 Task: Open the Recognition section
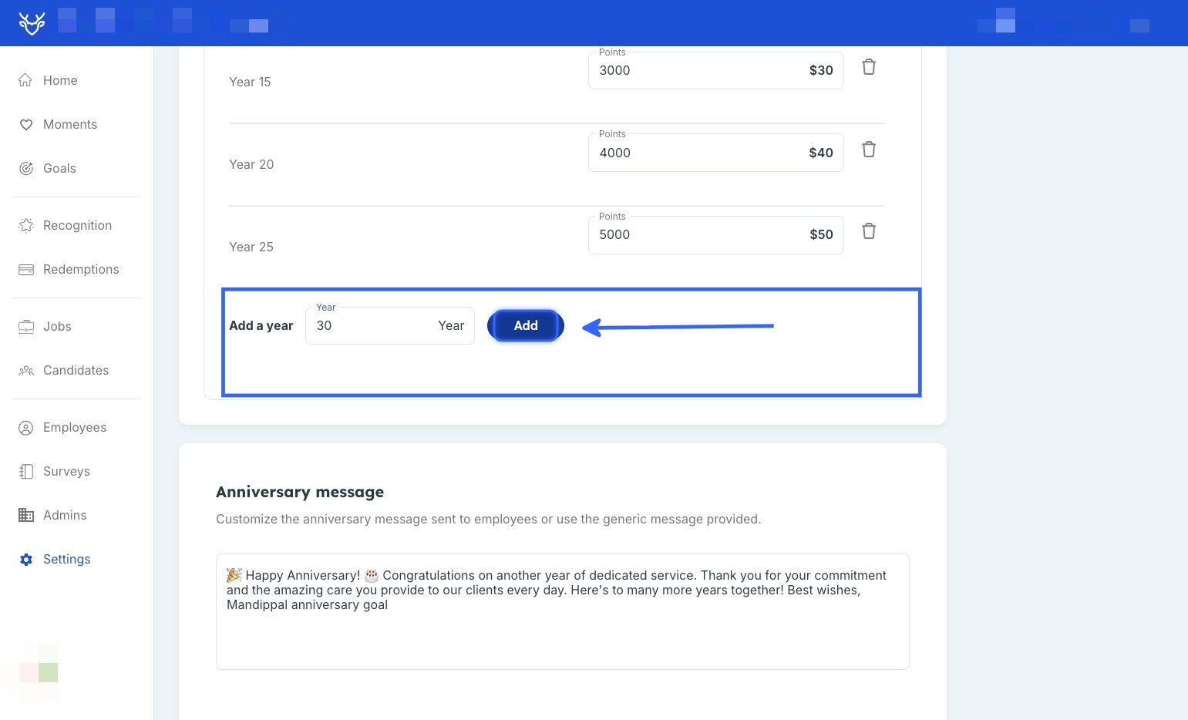pyautogui.click(x=77, y=225)
